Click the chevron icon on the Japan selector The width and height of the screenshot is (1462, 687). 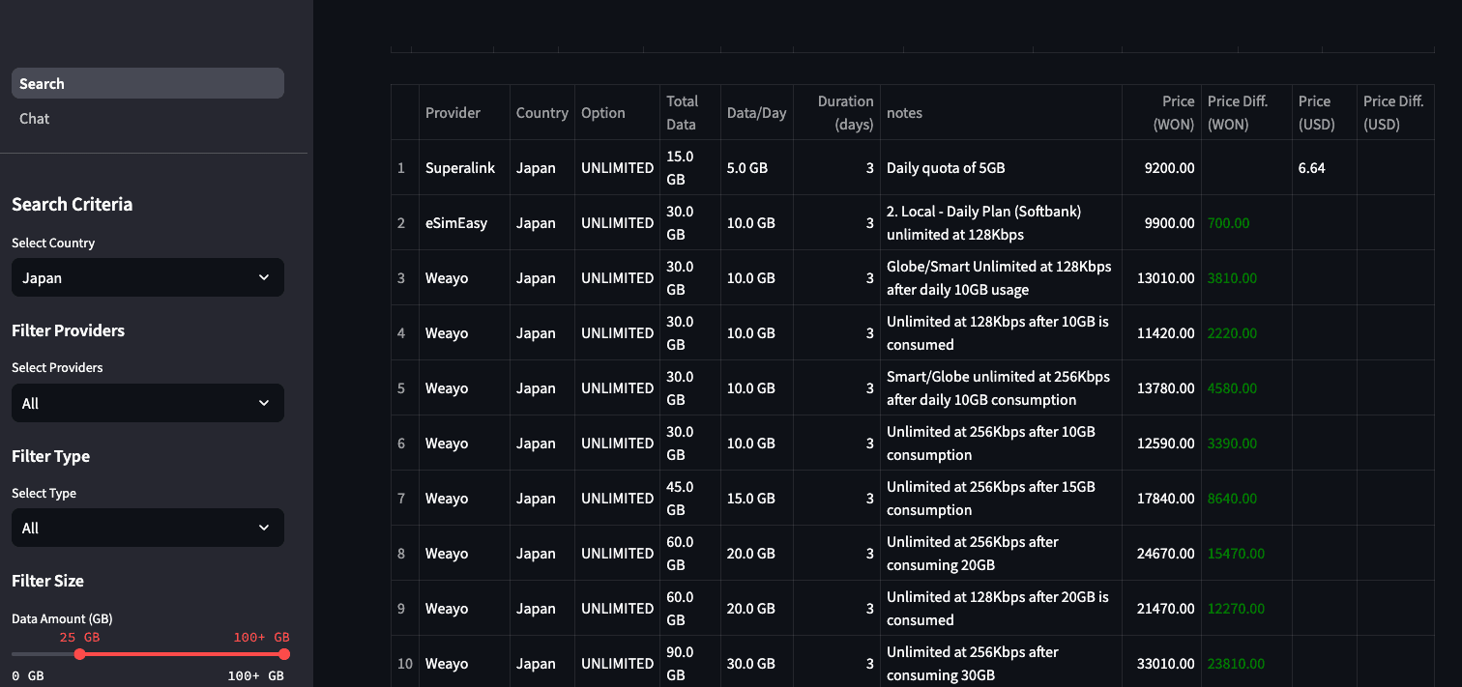tap(263, 277)
